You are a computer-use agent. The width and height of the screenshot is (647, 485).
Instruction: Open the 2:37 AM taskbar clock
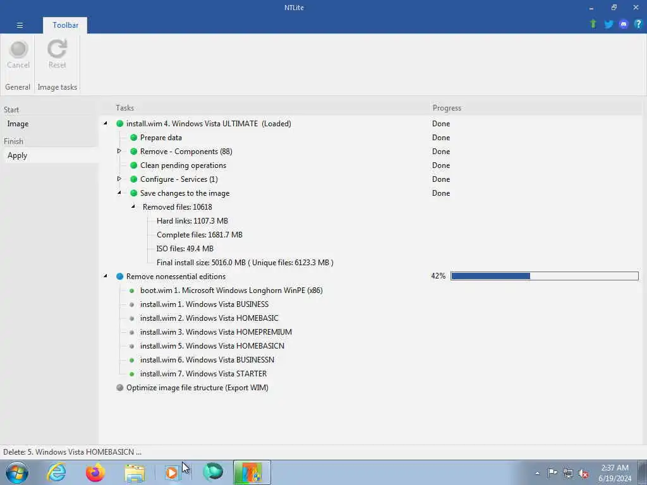point(614,473)
